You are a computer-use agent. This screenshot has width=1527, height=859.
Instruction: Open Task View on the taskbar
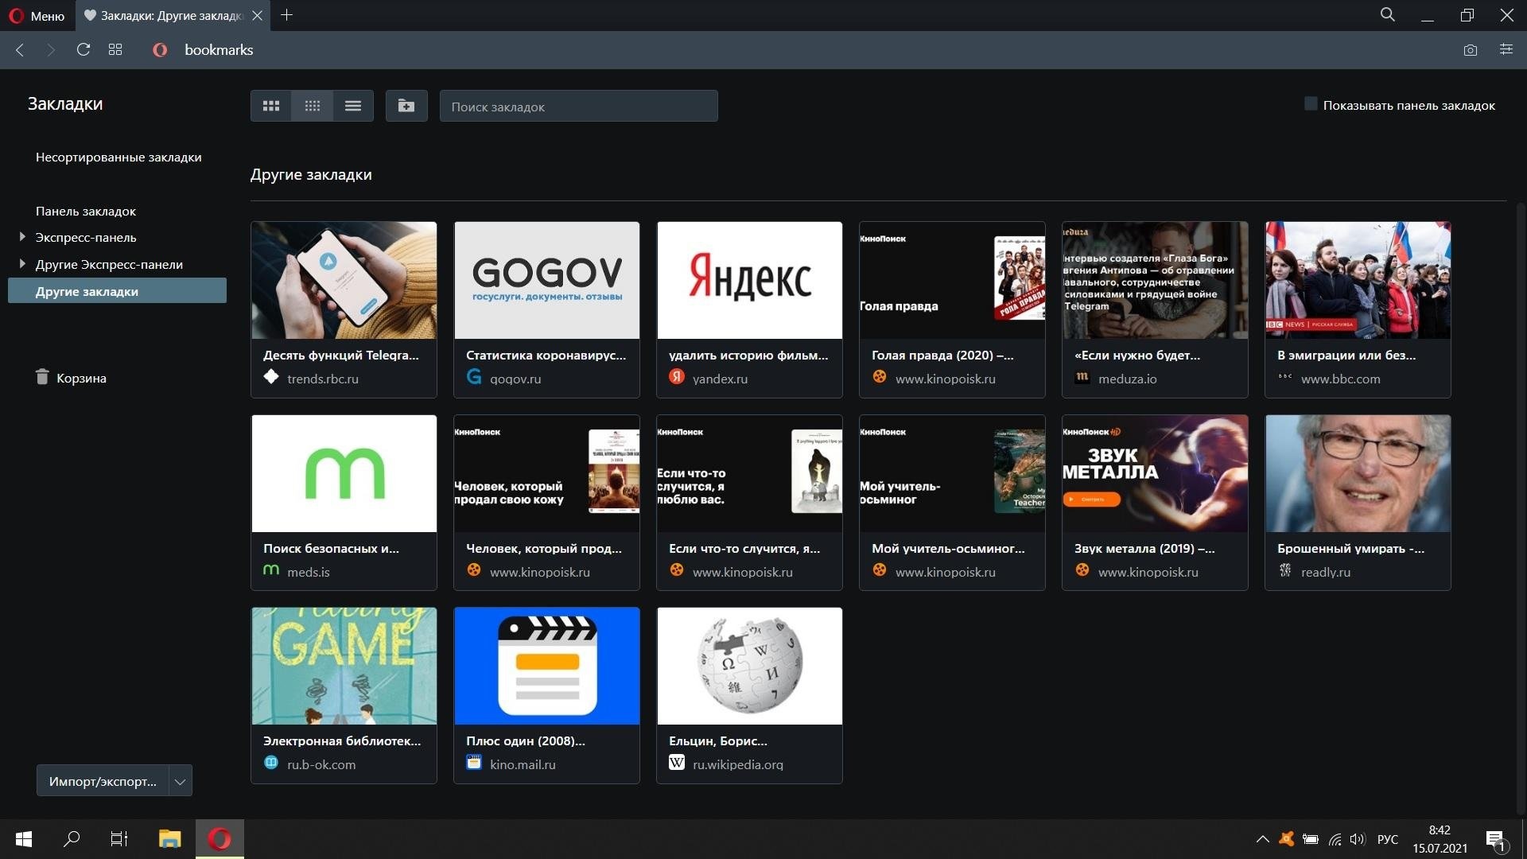pos(119,838)
